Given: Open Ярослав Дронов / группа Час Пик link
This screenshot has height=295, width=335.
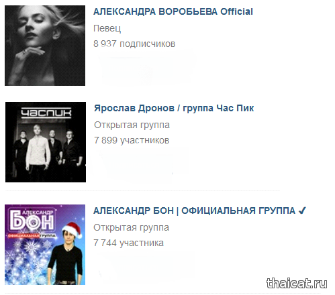Looking at the screenshot, I should pyautogui.click(x=174, y=108).
